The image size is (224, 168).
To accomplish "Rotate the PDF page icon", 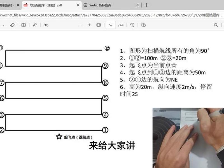I will point(132,25).
